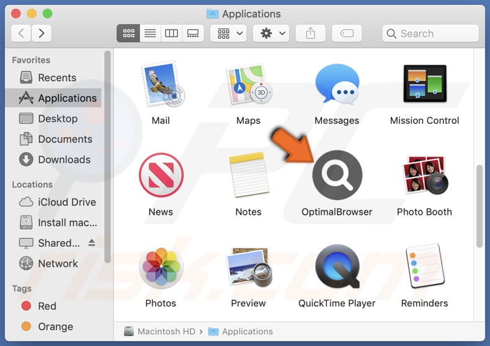
Task: Click Macintosh HD in the path bar
Action: 159,331
